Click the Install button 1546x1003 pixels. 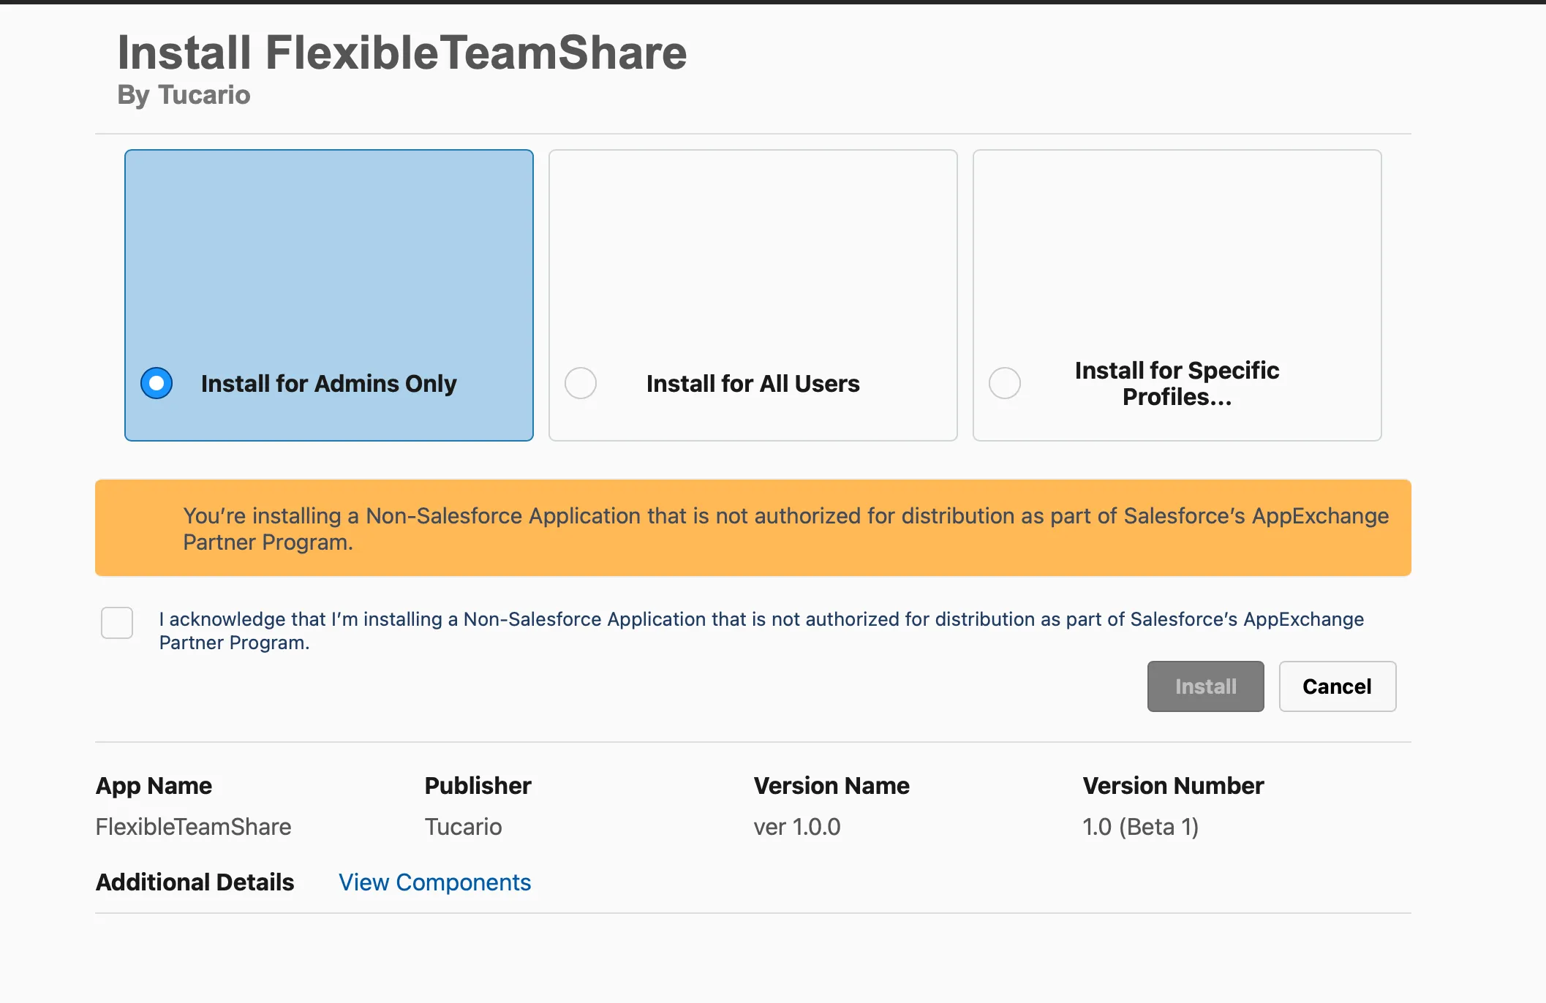[1204, 686]
